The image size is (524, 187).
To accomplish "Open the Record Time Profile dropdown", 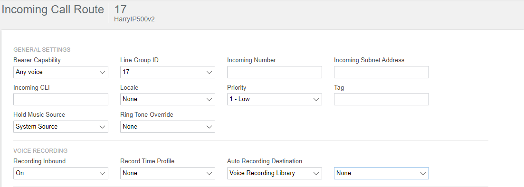I will click(x=167, y=173).
